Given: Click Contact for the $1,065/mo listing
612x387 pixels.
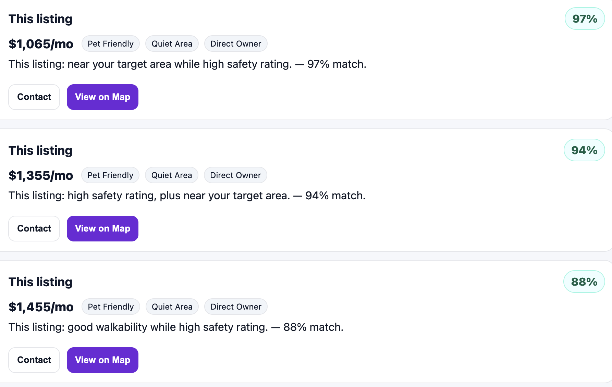Looking at the screenshot, I should click(x=34, y=97).
